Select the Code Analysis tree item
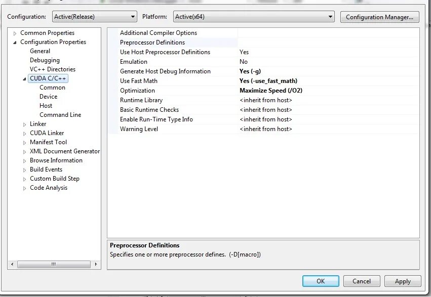Viewport: 431px width, 297px height. click(49, 188)
